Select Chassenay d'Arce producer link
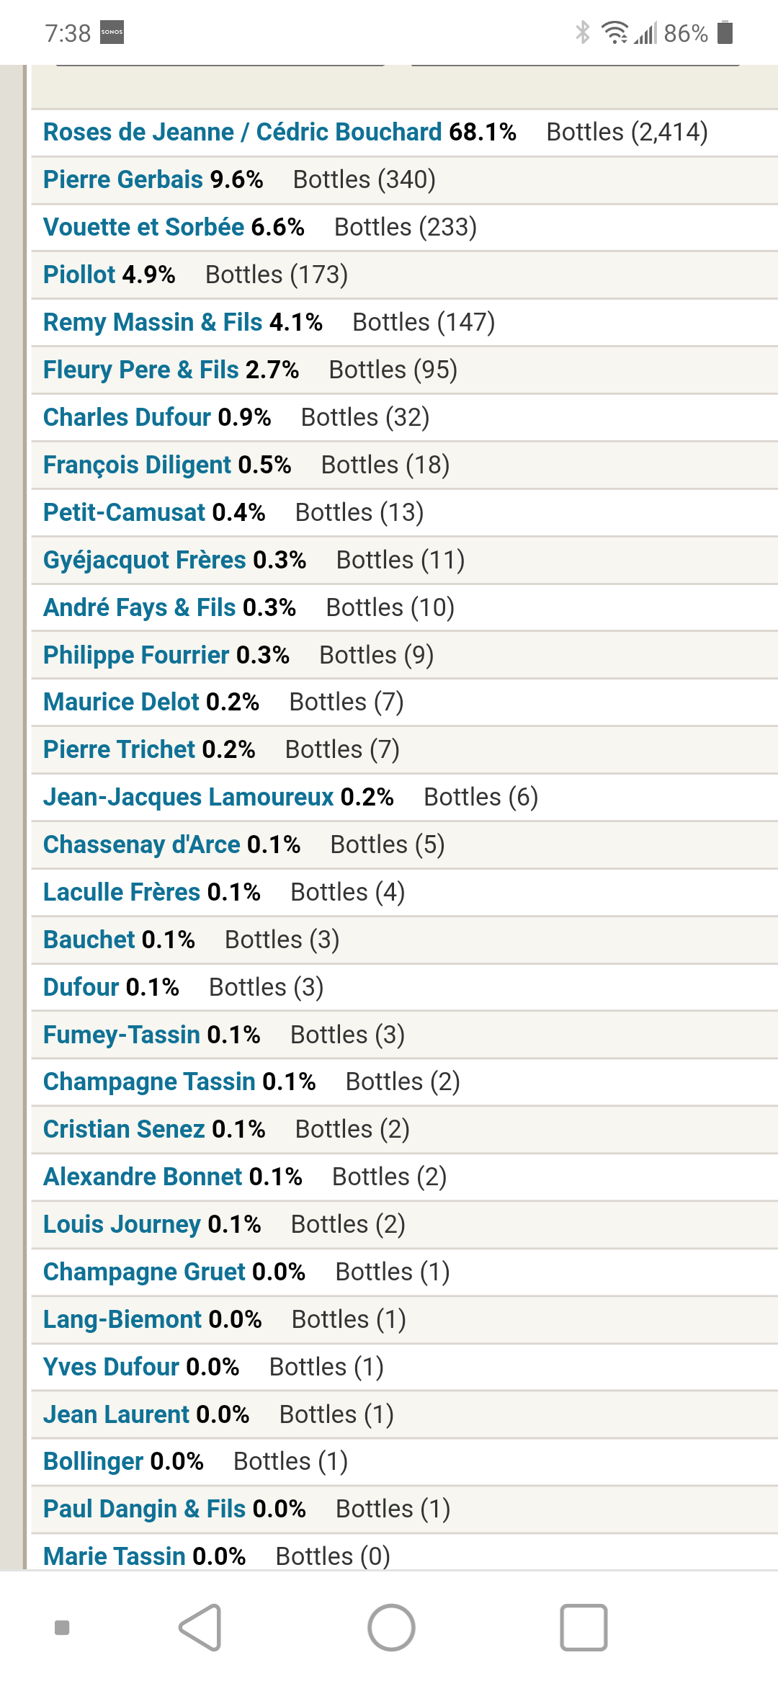Screen dimensions: 778x1686 coord(142,844)
